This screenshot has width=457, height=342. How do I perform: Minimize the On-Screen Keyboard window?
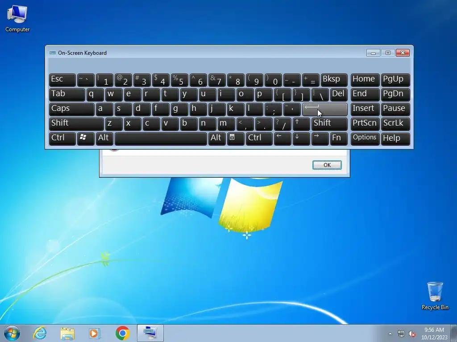tap(373, 53)
